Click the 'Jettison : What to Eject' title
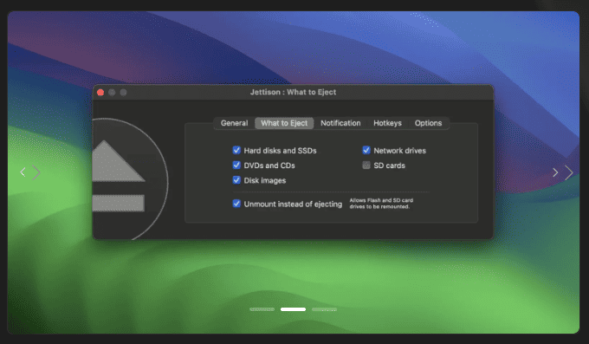The height and width of the screenshot is (344, 589). tap(293, 92)
